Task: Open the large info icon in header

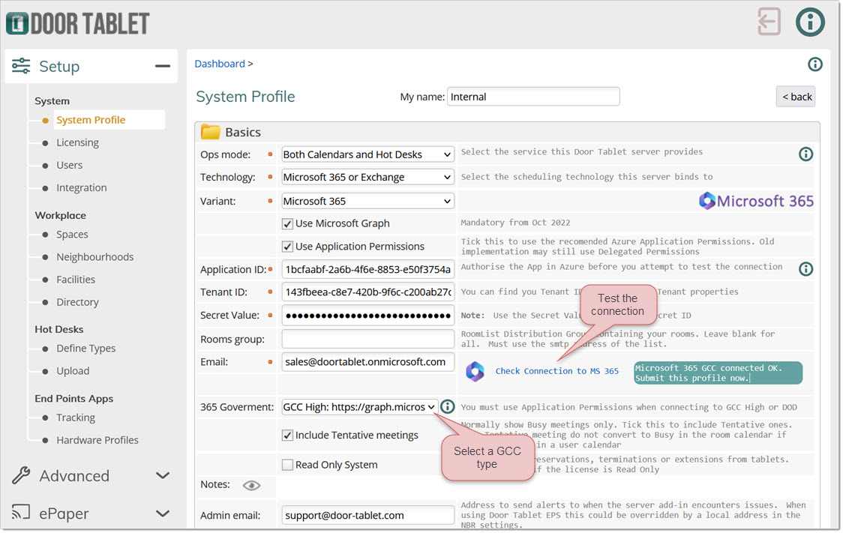Action: pyautogui.click(x=810, y=22)
